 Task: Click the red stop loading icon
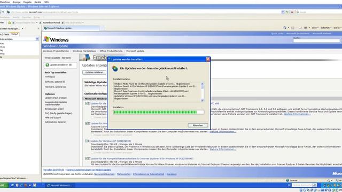click(292, 12)
